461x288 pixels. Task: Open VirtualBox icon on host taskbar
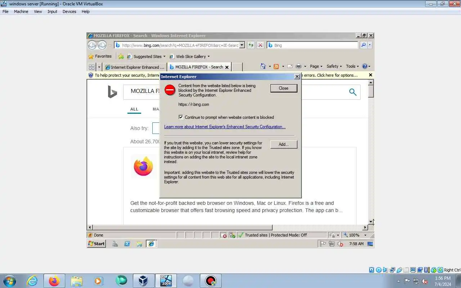coord(143,281)
